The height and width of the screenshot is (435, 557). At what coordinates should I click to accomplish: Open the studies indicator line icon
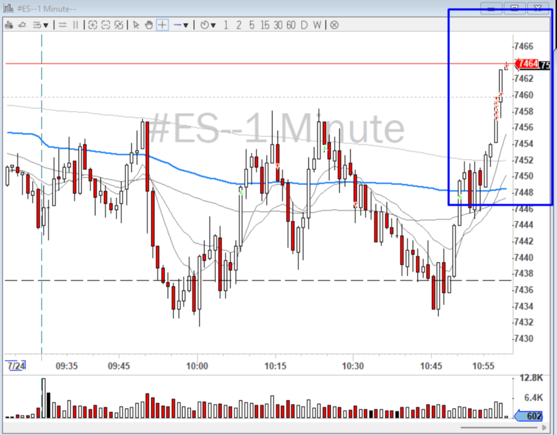22,25
